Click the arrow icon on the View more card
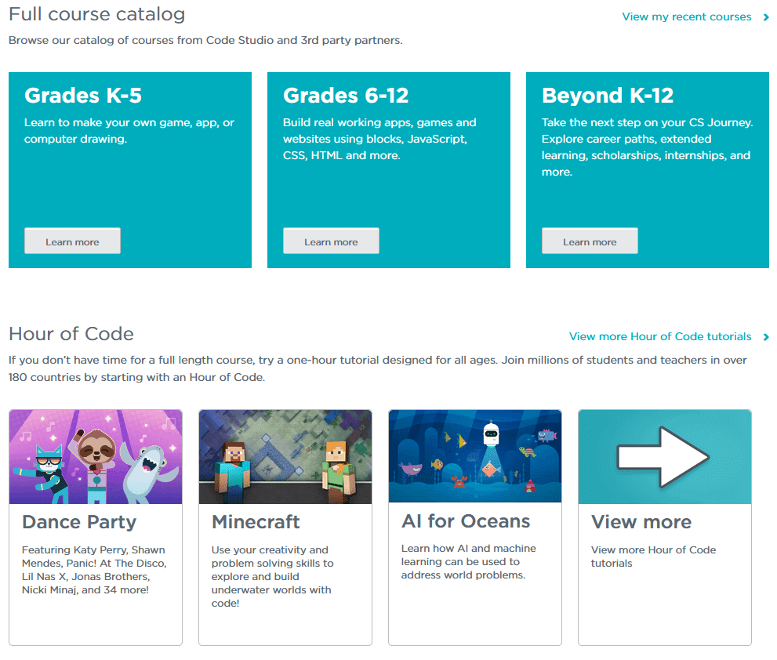Image resolution: width=777 pixels, height=660 pixels. [x=664, y=453]
